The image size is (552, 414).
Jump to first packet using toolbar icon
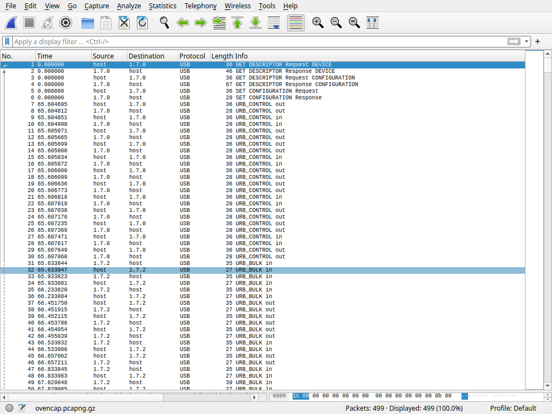pos(237,23)
